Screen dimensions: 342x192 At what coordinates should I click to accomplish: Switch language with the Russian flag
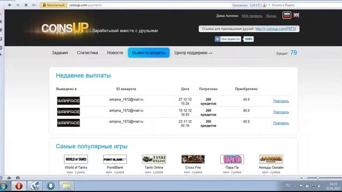(286, 15)
